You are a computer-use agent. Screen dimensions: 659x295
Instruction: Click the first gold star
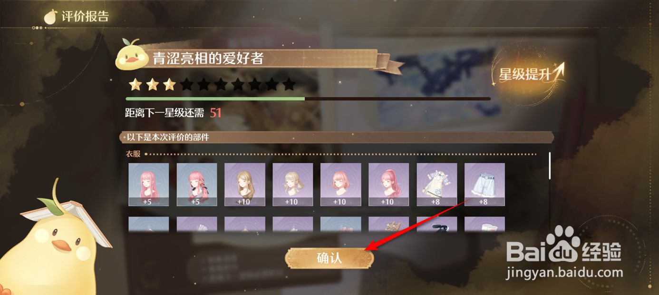(x=136, y=85)
